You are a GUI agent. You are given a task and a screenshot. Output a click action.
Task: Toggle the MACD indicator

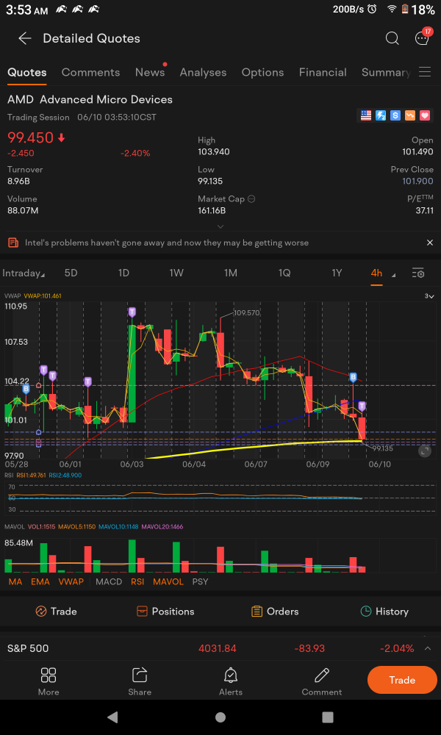coord(108,581)
